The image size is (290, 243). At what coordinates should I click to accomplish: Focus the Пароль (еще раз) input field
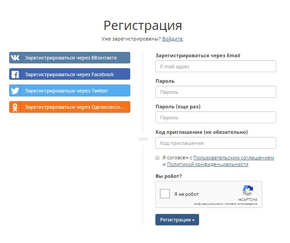tap(216, 118)
